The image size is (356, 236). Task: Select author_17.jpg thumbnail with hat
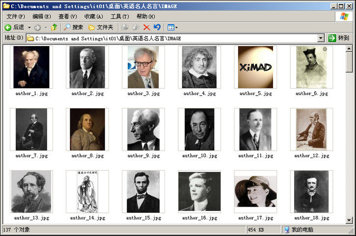tap(255, 191)
